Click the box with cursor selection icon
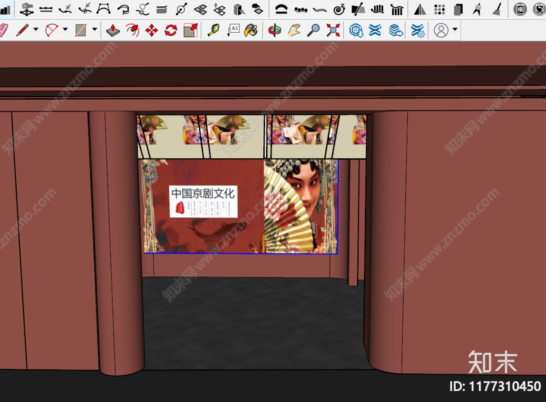546x402 pixels. point(239,9)
